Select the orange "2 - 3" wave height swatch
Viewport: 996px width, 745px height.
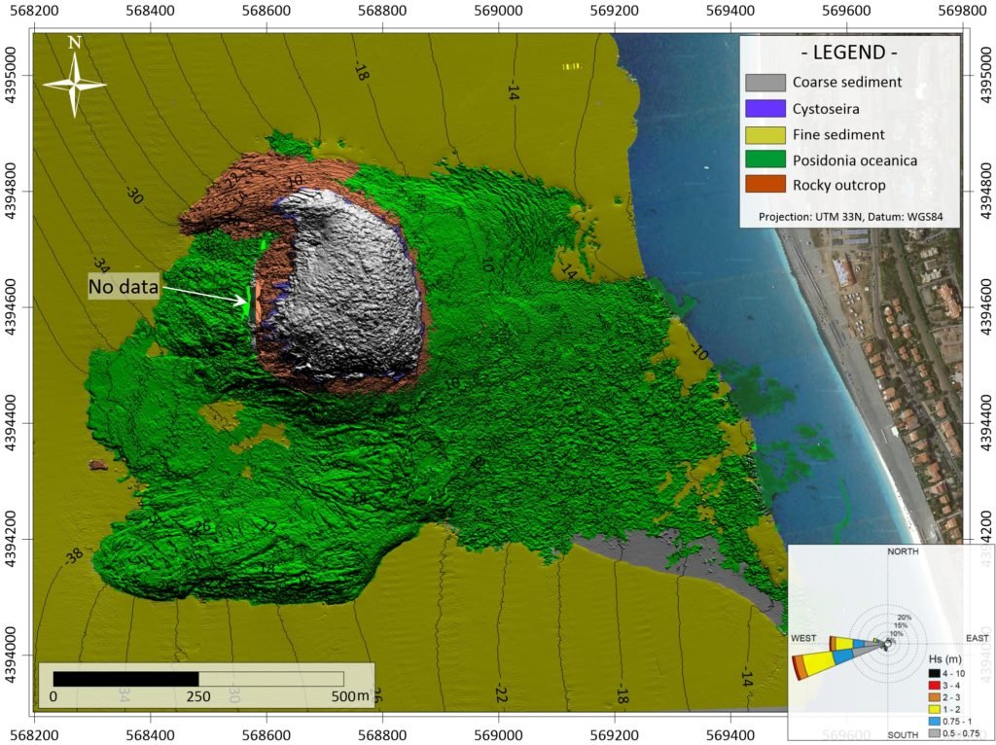[x=934, y=697]
